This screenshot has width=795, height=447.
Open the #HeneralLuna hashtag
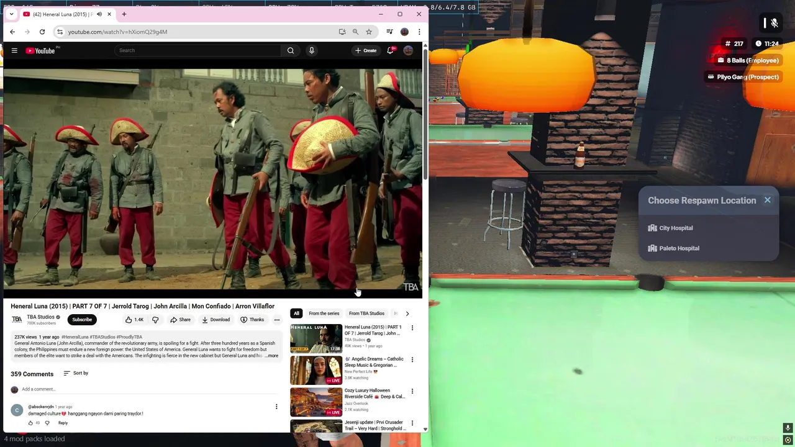pos(75,337)
